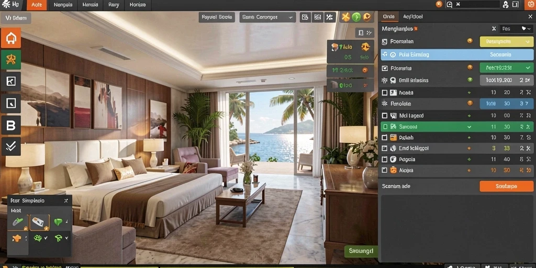Tick the checkbox beside the Pslab row
The height and width of the screenshot is (268, 536).
tap(384, 138)
